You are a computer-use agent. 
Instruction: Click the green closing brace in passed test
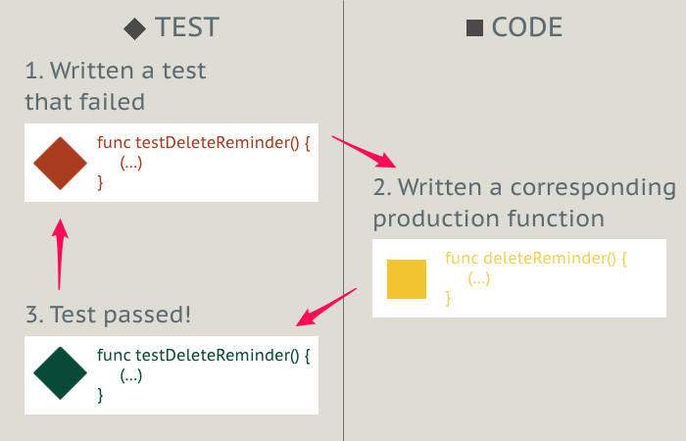point(100,395)
